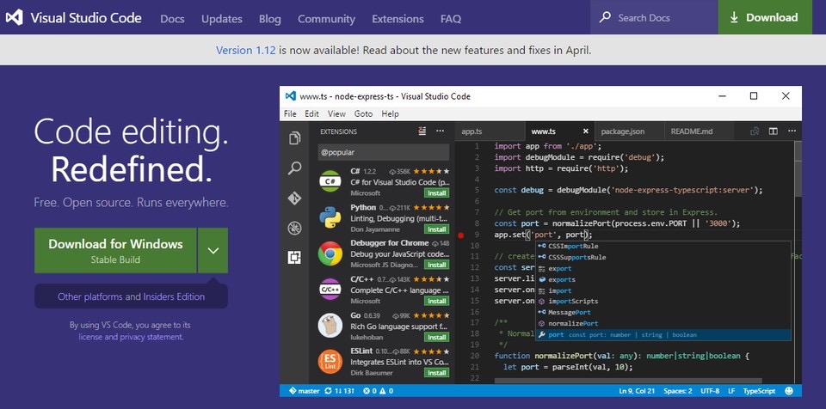Open the privacy statement link
Image resolution: width=826 pixels, height=409 pixels.
[x=151, y=337]
